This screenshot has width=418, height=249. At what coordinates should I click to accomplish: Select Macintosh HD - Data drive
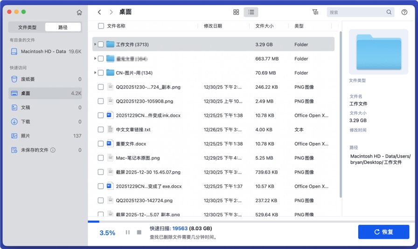pyautogui.click(x=46, y=51)
